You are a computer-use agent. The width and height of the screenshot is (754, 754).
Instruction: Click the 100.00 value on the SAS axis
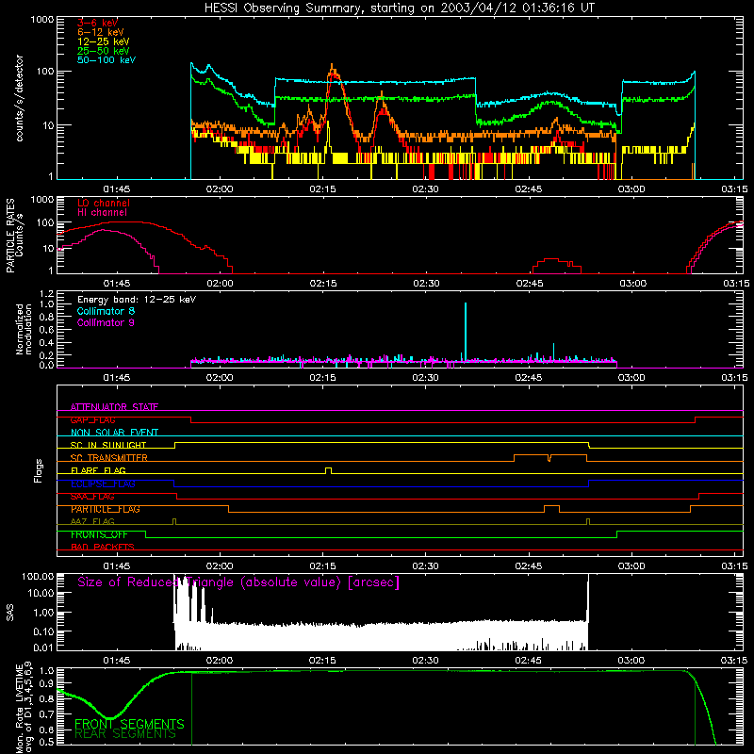click(x=38, y=577)
